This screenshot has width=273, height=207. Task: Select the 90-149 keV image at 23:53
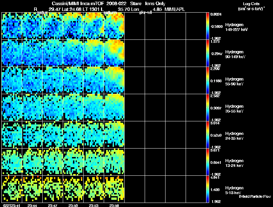(94, 53)
